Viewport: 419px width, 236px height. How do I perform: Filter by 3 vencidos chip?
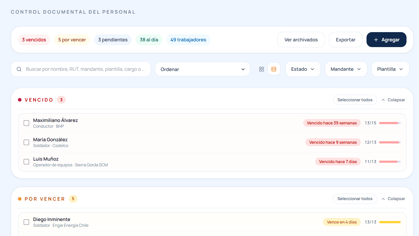(x=34, y=40)
